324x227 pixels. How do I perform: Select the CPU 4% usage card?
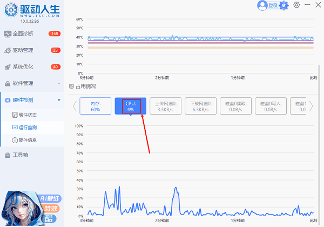click(130, 106)
